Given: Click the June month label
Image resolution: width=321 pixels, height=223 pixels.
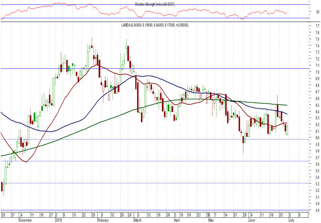Looking at the screenshot, I should tap(252, 220).
